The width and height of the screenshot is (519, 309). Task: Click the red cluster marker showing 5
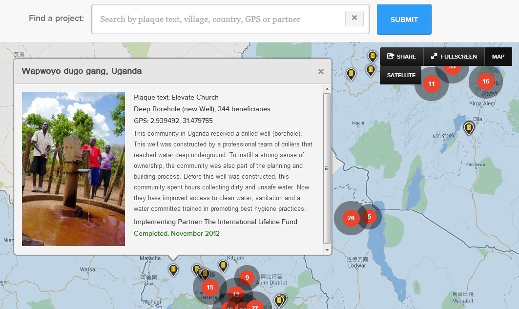[369, 217]
